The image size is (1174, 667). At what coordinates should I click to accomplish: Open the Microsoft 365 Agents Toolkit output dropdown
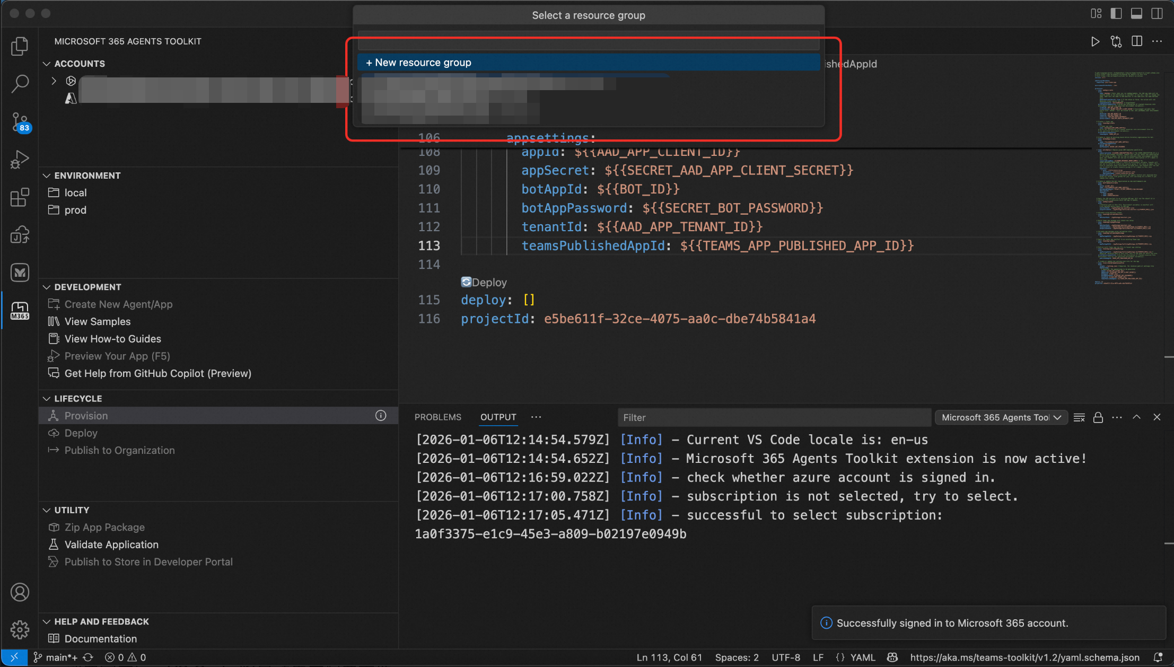(x=1001, y=418)
